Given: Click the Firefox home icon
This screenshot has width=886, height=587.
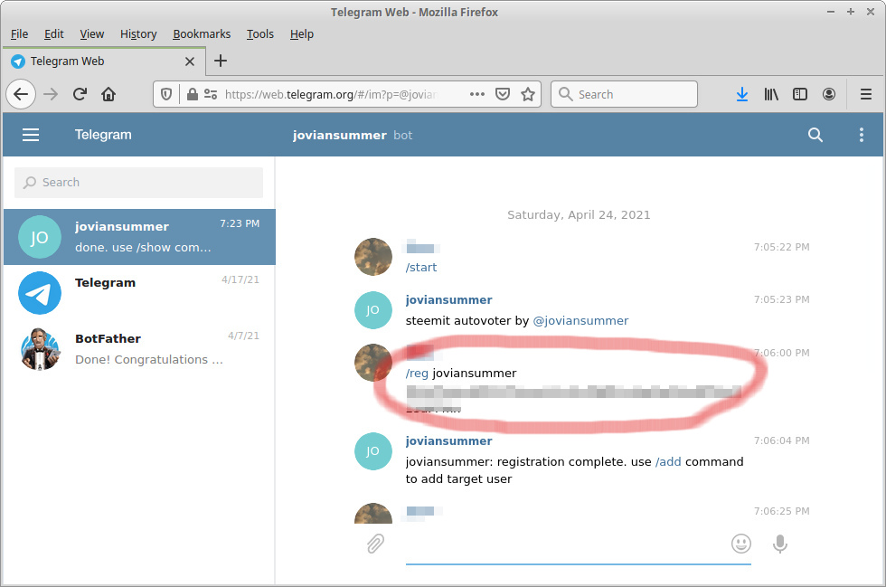Looking at the screenshot, I should pos(108,94).
